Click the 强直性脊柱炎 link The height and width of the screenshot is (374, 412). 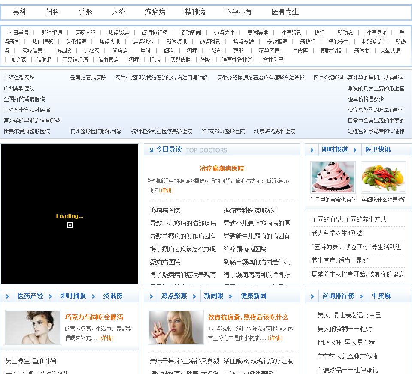pyautogui.click(x=237, y=60)
